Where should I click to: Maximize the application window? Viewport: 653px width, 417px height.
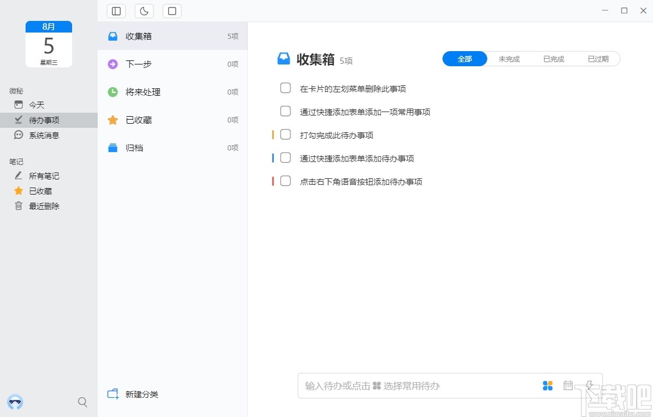point(625,10)
